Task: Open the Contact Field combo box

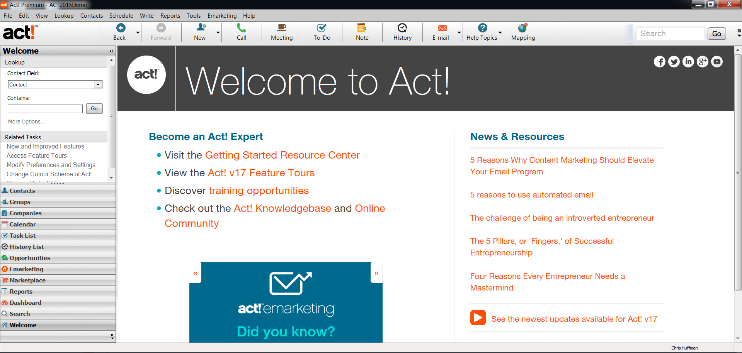Action: click(x=55, y=84)
